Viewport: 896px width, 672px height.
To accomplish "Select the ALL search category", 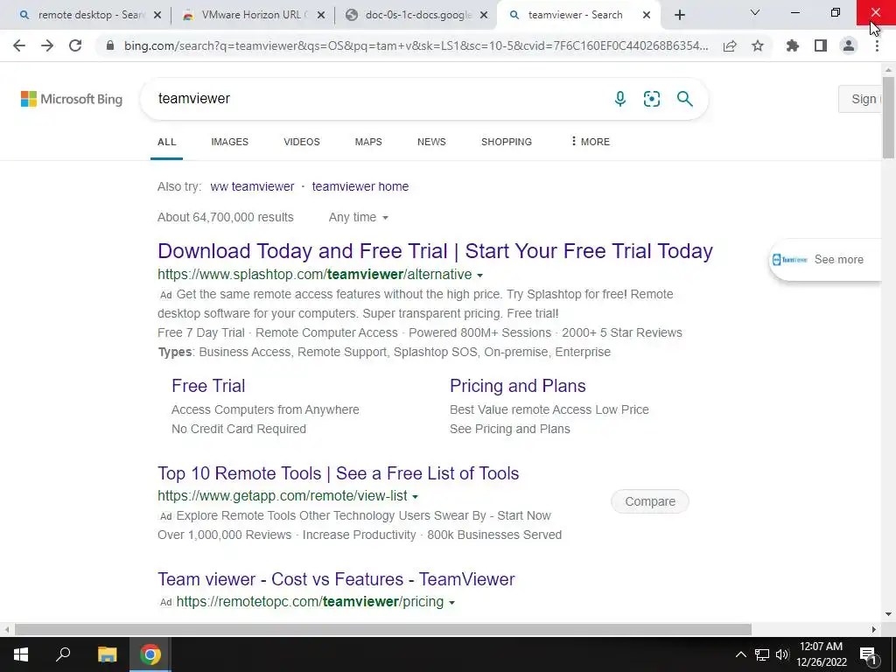I will tap(167, 142).
